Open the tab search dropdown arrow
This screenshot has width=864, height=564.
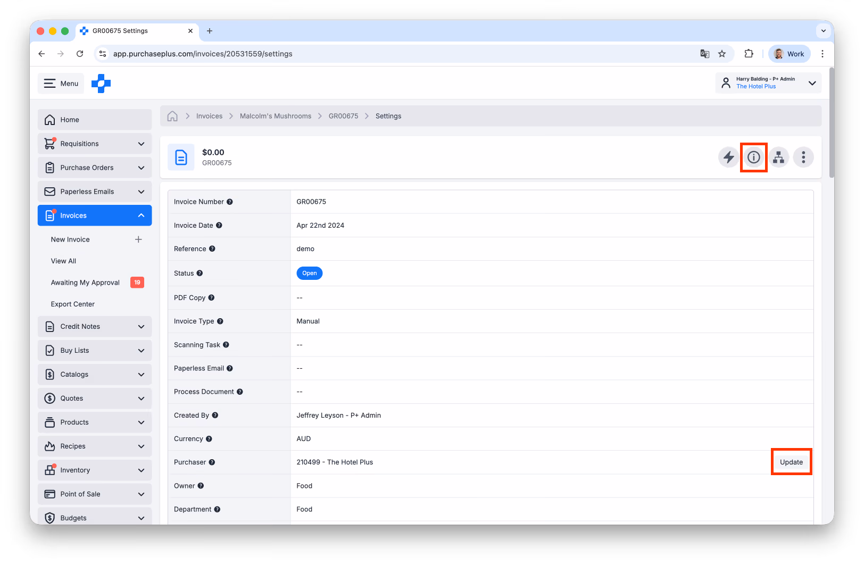[824, 31]
